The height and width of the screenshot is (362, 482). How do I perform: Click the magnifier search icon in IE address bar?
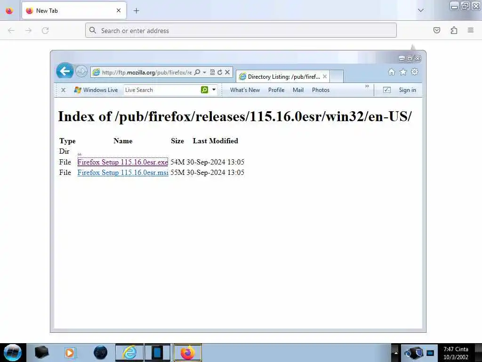pyautogui.click(x=197, y=72)
